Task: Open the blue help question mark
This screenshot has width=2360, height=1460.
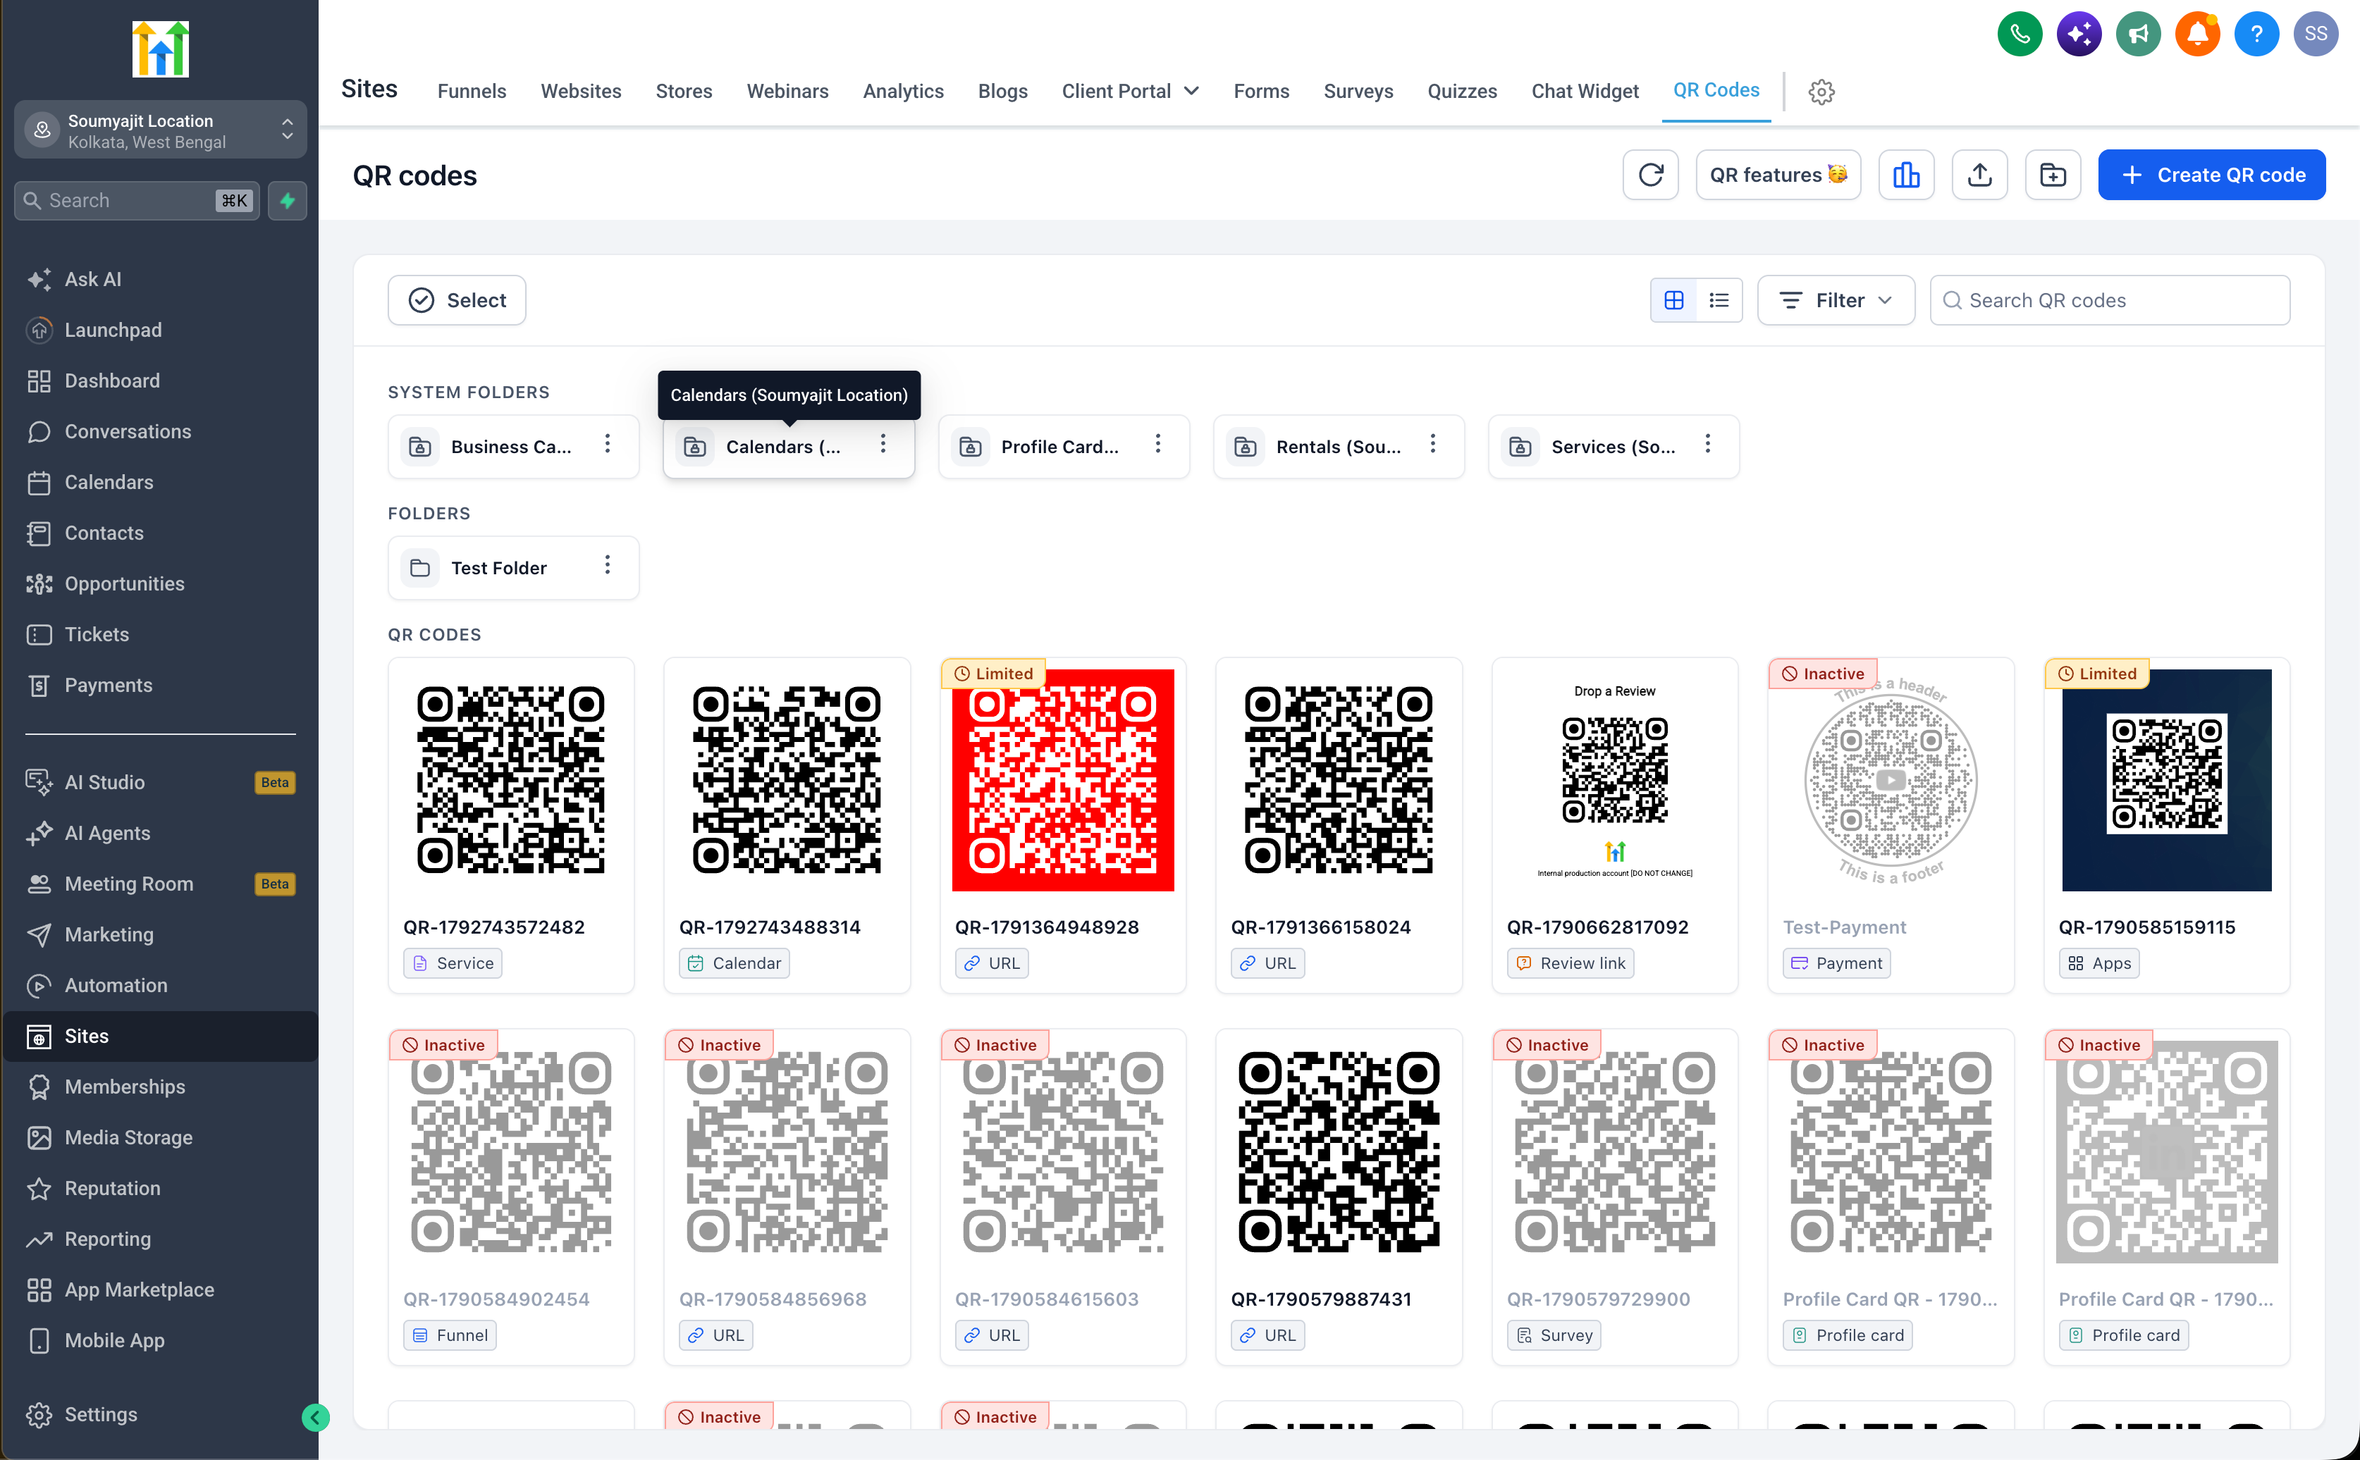Action: 2256,35
